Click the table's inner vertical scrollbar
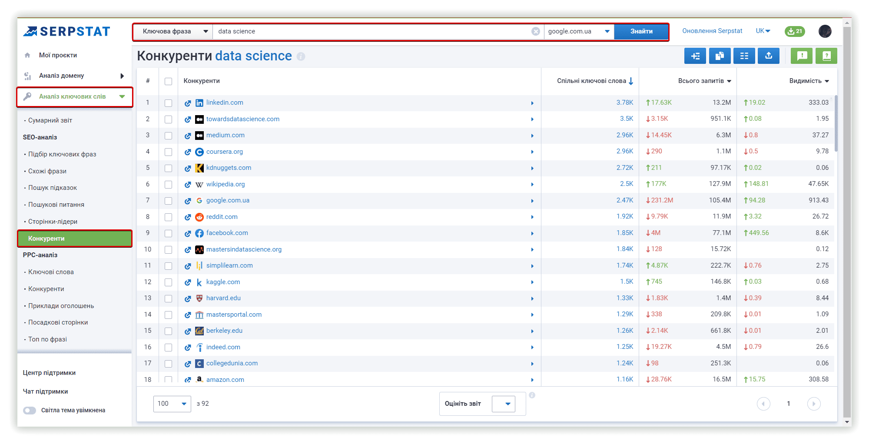Screen dimensions: 869x444 pos(836,124)
